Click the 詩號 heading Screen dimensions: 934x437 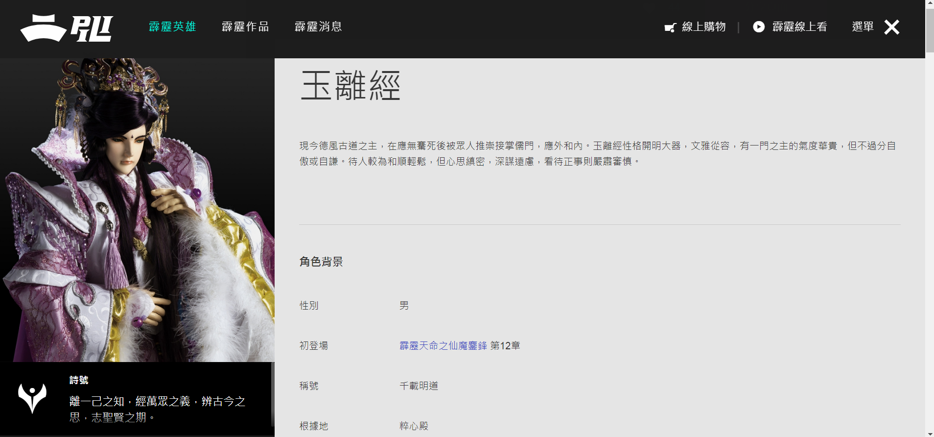(x=79, y=380)
